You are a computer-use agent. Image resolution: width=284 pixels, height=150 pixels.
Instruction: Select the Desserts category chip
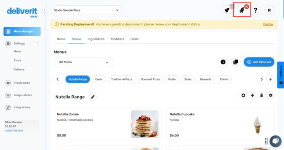point(206,79)
